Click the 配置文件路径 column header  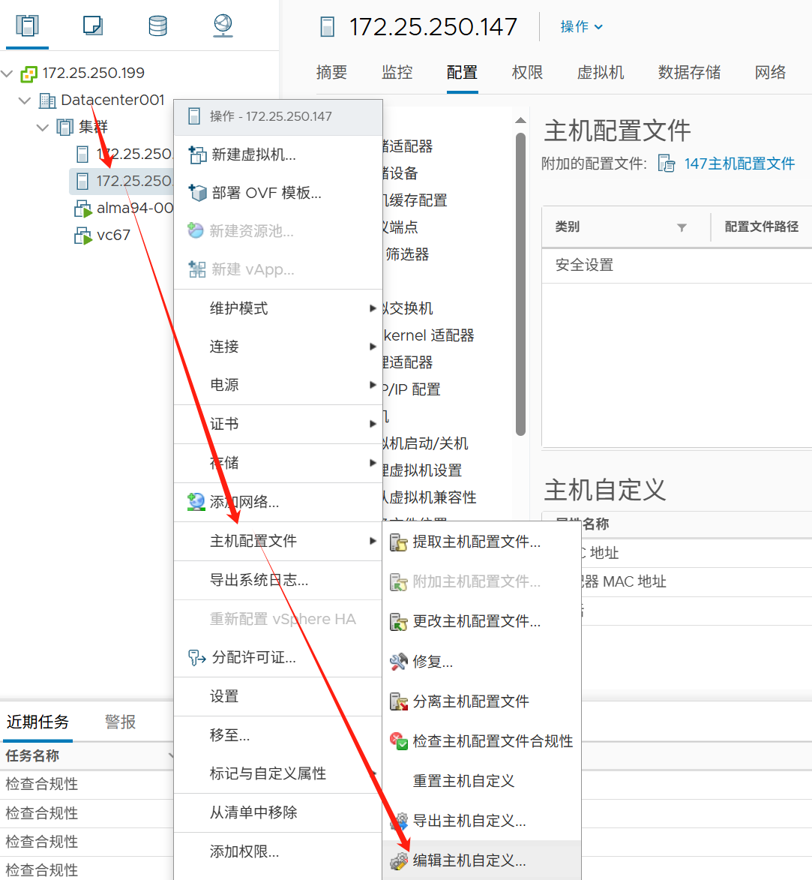(x=761, y=227)
